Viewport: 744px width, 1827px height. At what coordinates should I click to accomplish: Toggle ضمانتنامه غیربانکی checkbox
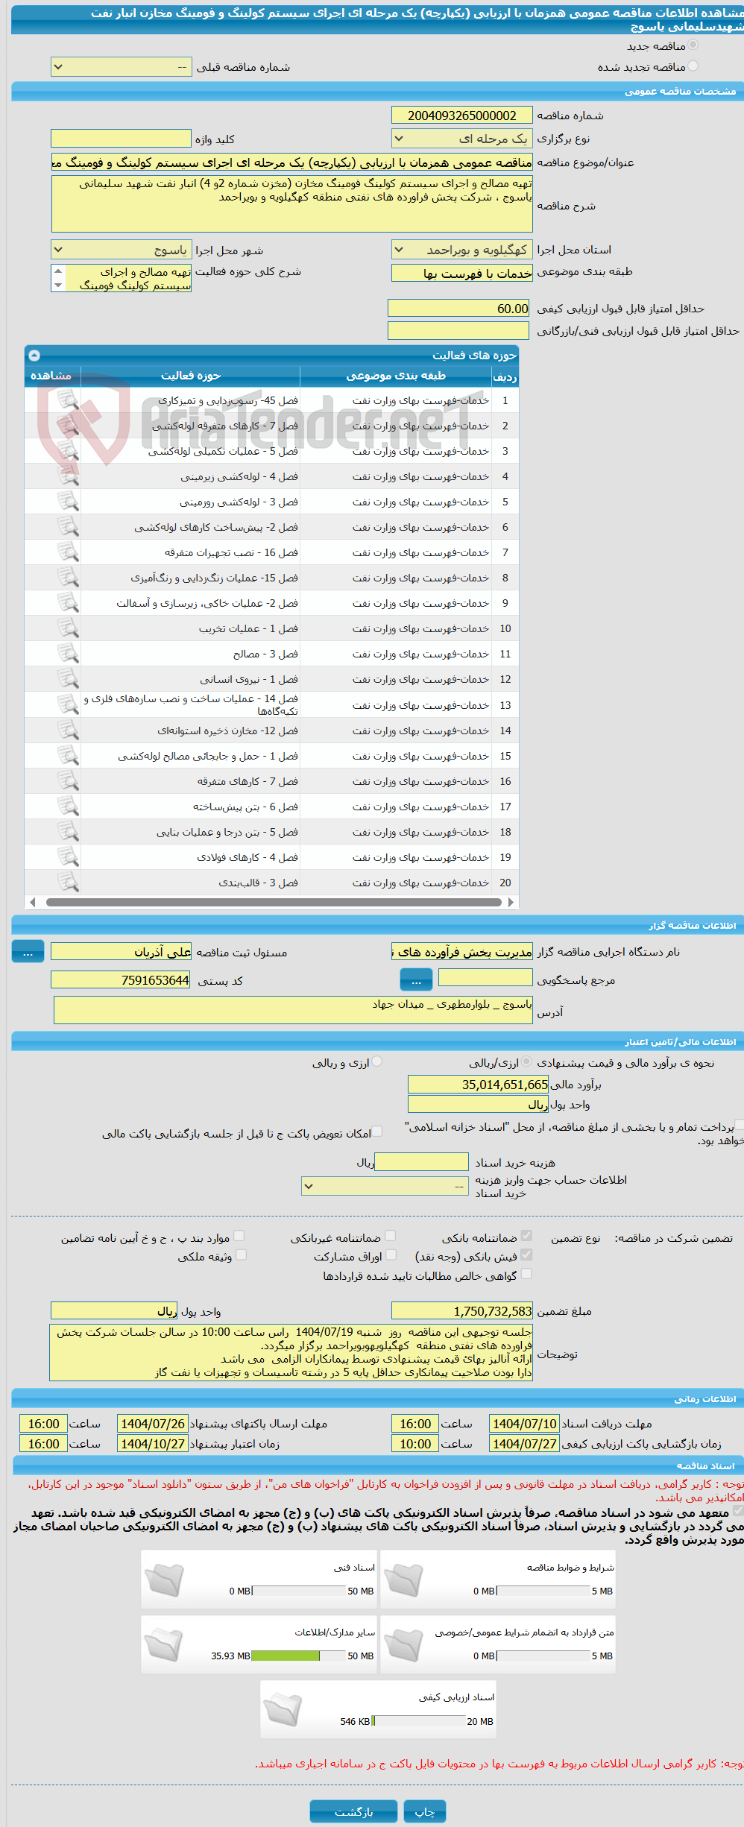[390, 1236]
